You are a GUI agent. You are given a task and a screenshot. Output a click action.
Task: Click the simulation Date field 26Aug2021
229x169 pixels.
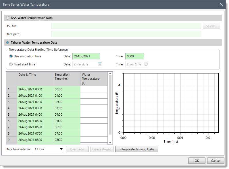point(86,56)
